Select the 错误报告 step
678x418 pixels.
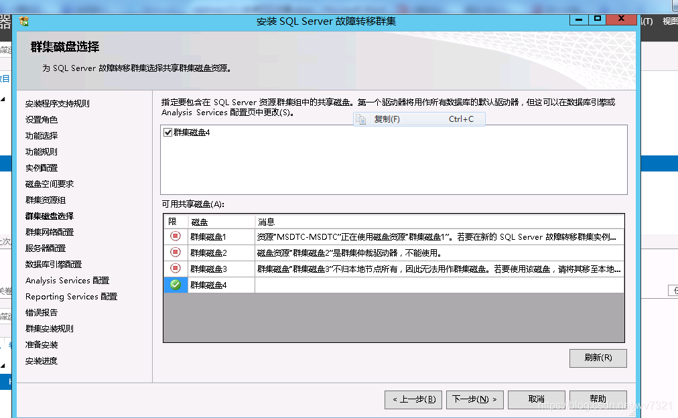tap(41, 313)
